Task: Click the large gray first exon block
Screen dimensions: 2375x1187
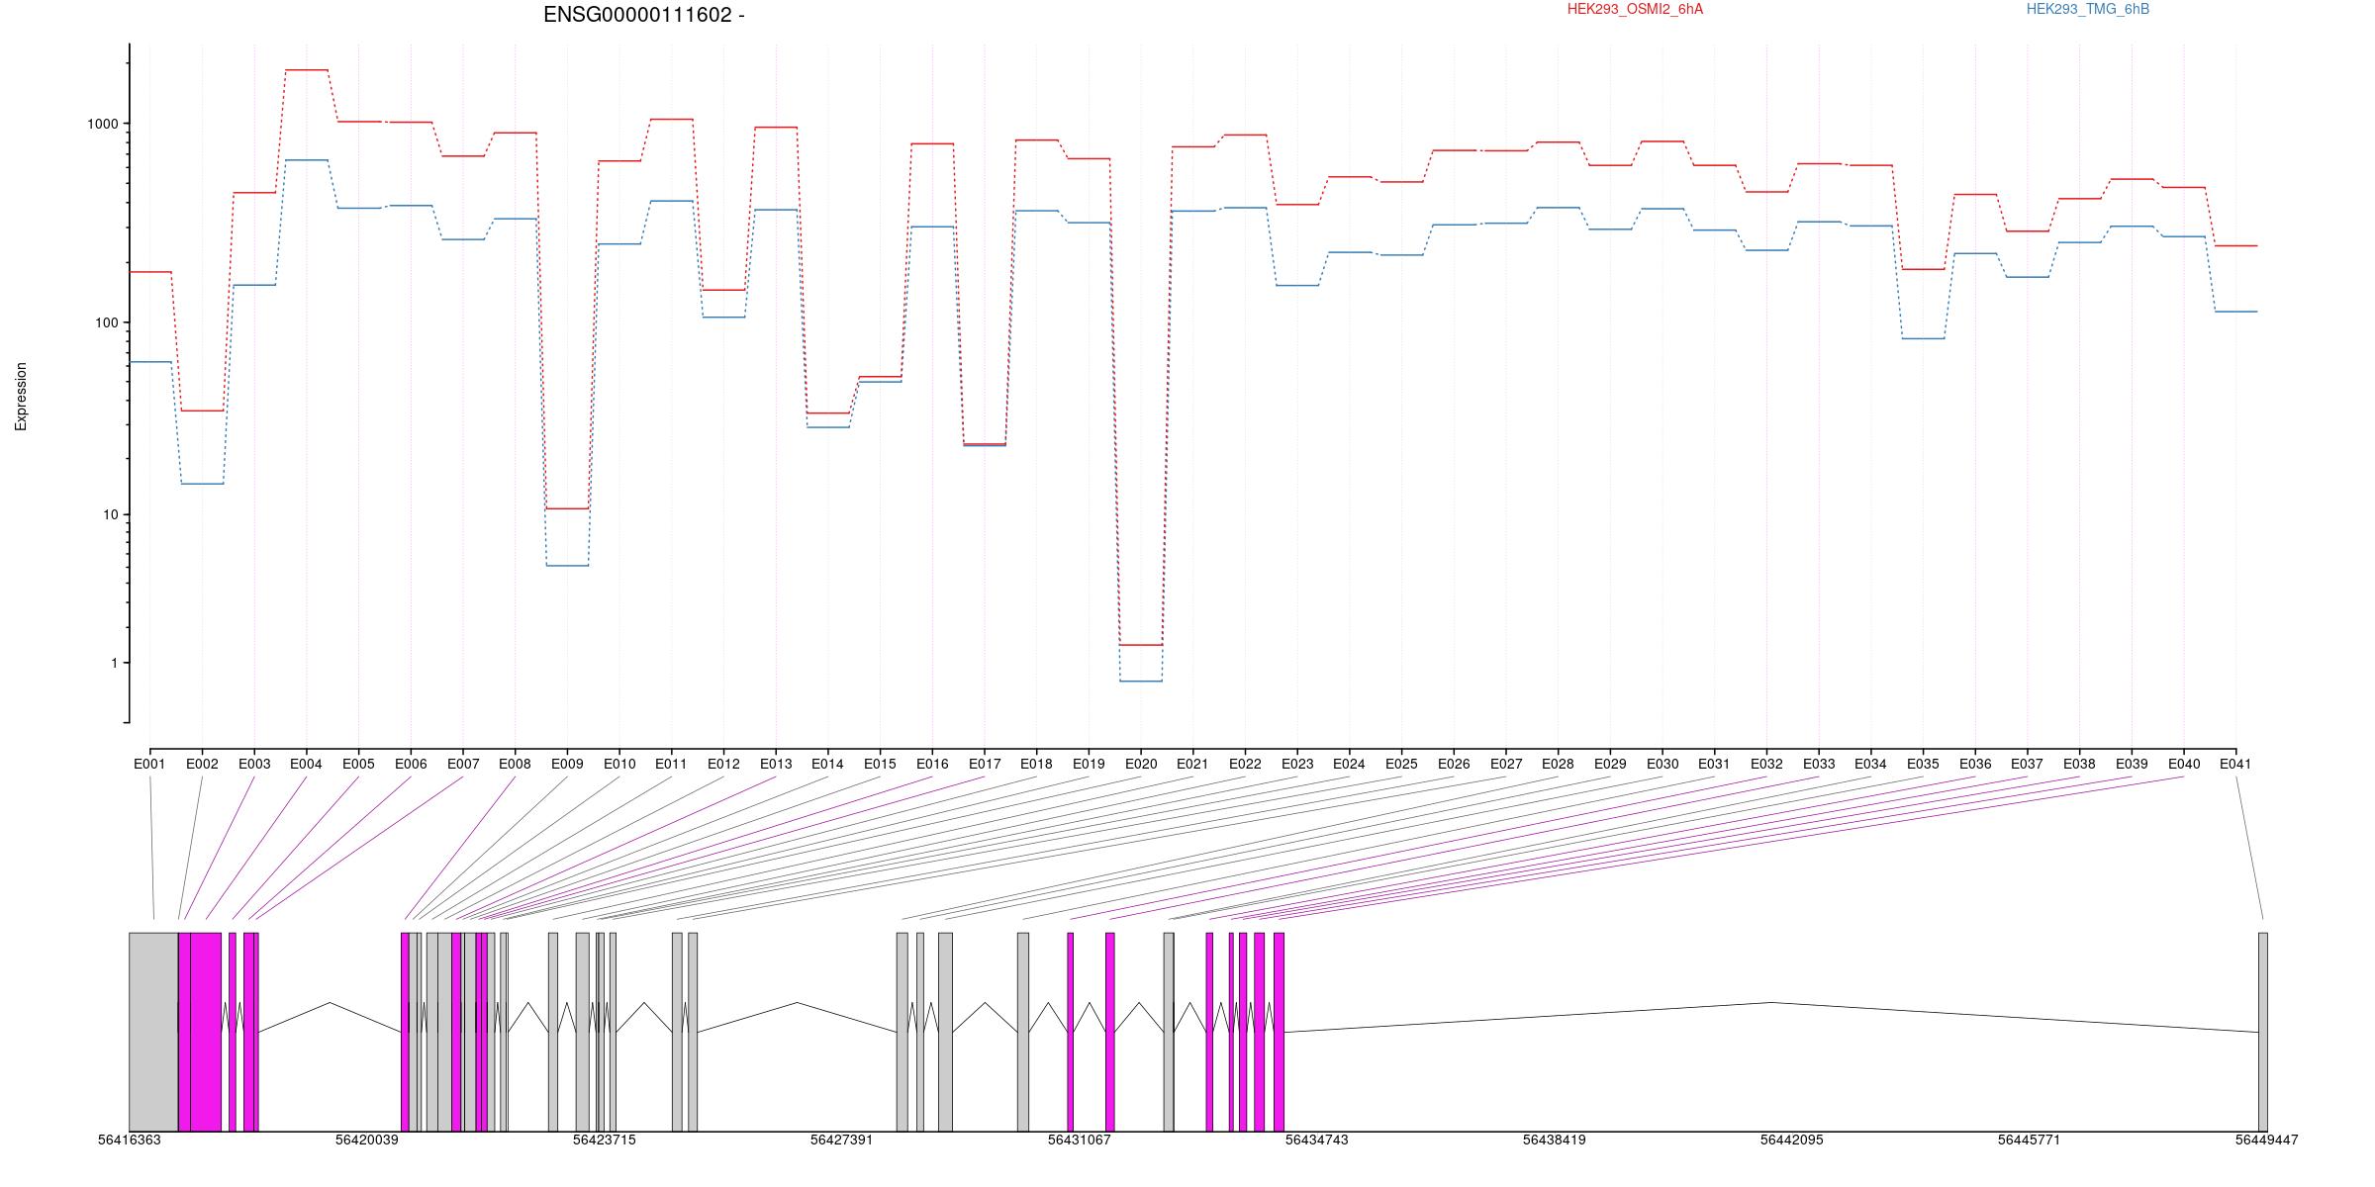Action: [153, 1032]
